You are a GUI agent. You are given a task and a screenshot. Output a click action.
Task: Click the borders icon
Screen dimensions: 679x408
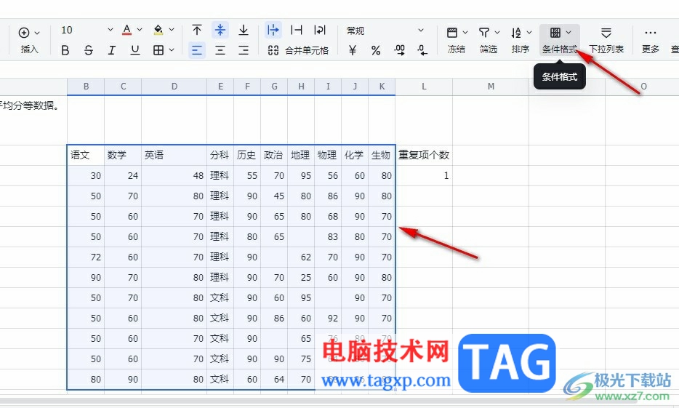(x=158, y=50)
